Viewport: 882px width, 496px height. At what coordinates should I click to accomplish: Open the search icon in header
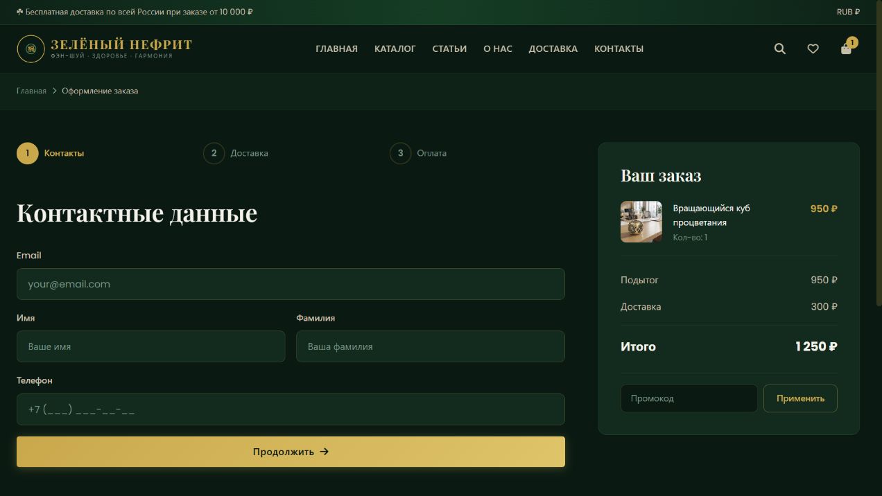(x=780, y=48)
